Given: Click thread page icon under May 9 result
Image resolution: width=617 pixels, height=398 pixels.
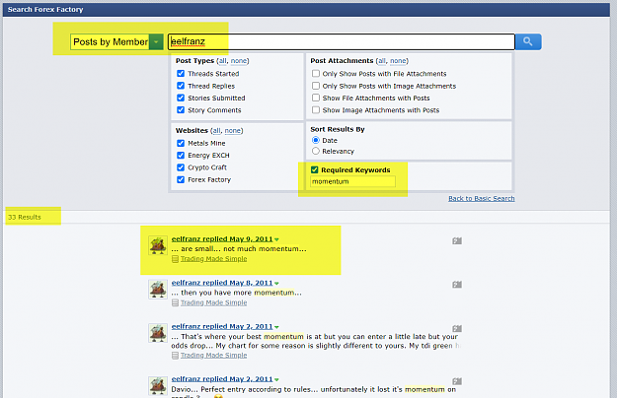Looking at the screenshot, I should coord(175,259).
